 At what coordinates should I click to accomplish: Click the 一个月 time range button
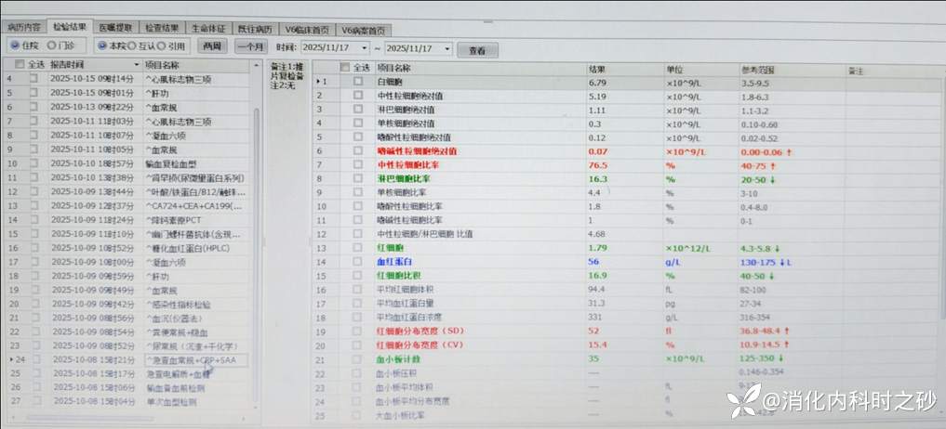[251, 46]
